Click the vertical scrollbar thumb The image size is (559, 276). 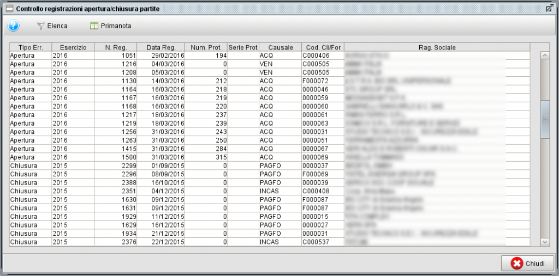coord(544,119)
